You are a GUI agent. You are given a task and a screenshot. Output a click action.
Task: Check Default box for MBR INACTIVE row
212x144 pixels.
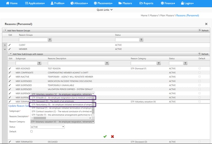click(200, 77)
